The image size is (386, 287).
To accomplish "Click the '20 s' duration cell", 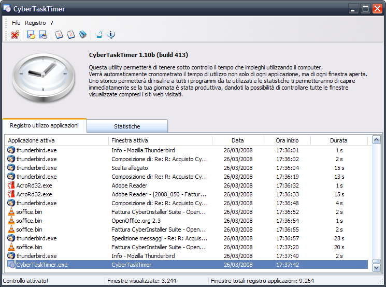I will 339,247.
